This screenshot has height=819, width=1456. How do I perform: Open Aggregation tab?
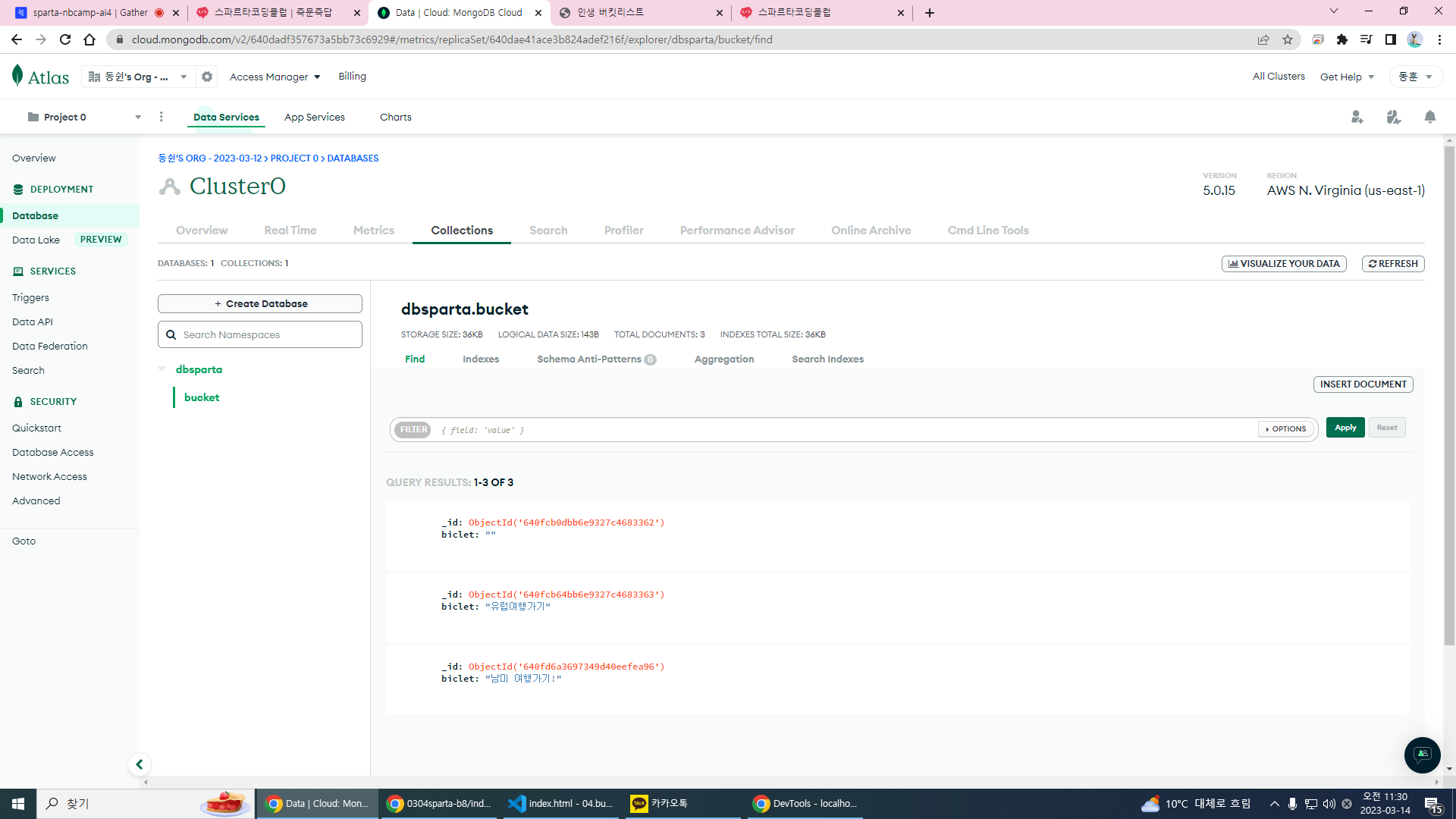coord(724,359)
